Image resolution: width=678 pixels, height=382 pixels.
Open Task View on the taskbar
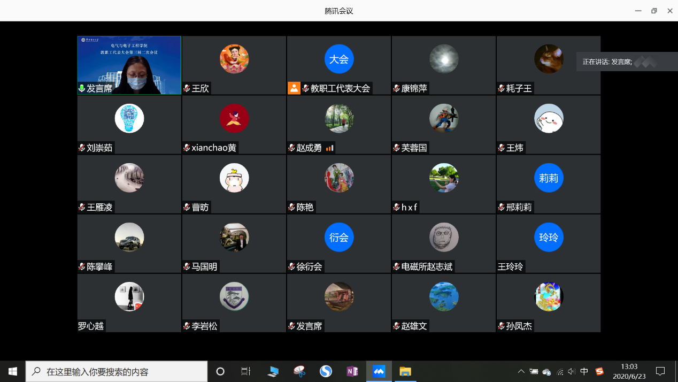pos(246,371)
